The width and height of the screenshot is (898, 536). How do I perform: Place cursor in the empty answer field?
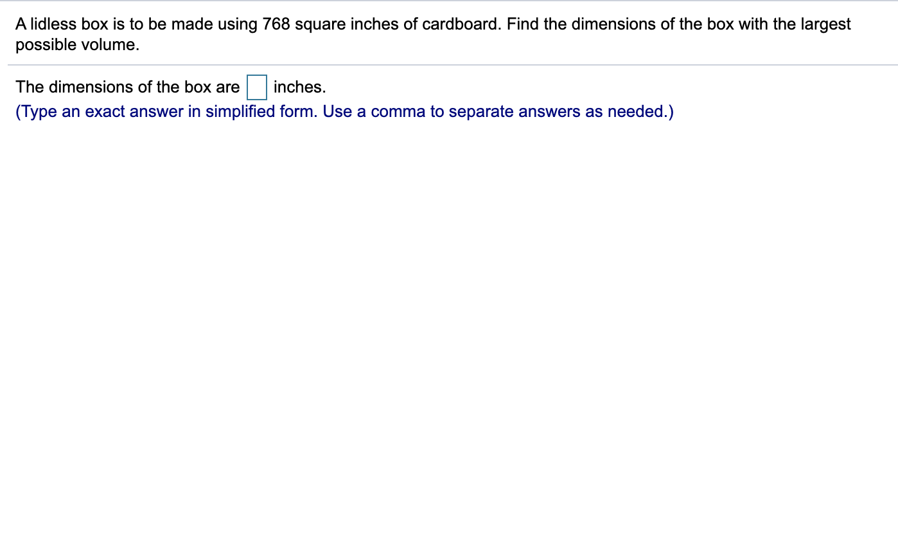point(256,87)
